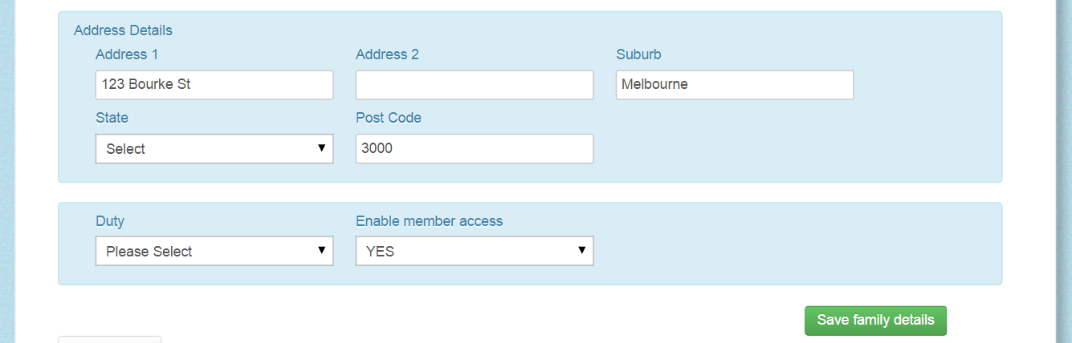
Task: Focus the empty Address 2 text box
Action: (475, 85)
